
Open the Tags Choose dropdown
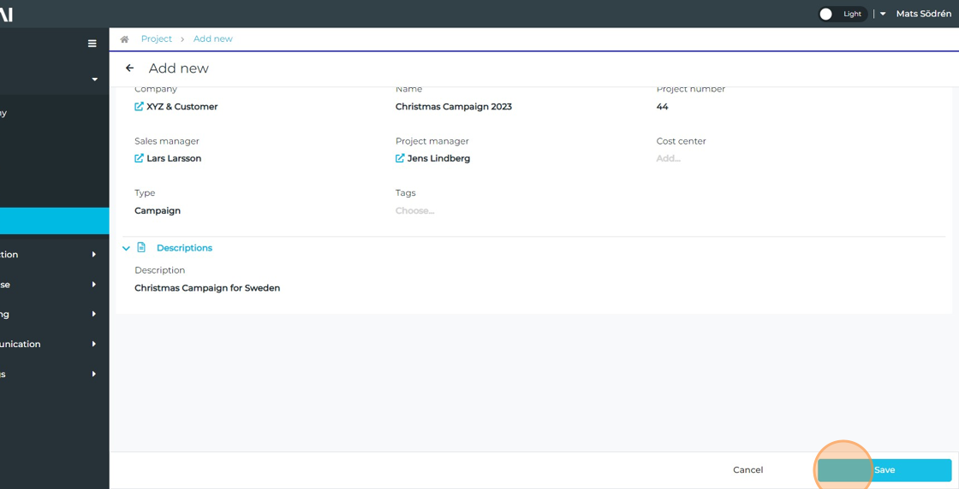pyautogui.click(x=415, y=211)
